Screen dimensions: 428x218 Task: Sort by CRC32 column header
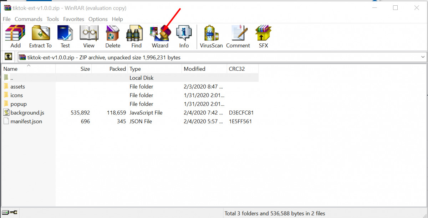point(243,69)
